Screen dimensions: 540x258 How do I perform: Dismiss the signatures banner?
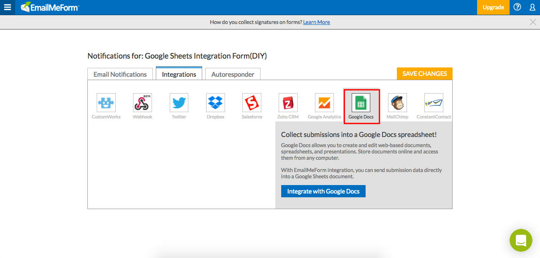533,22
